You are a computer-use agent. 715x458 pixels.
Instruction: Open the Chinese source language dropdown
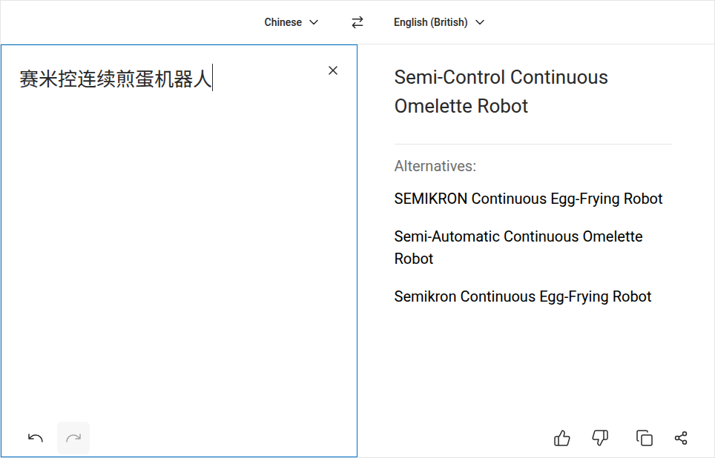tap(291, 22)
